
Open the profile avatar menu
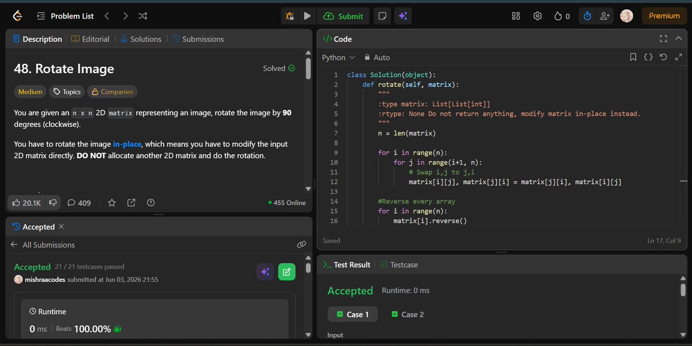[x=627, y=16]
